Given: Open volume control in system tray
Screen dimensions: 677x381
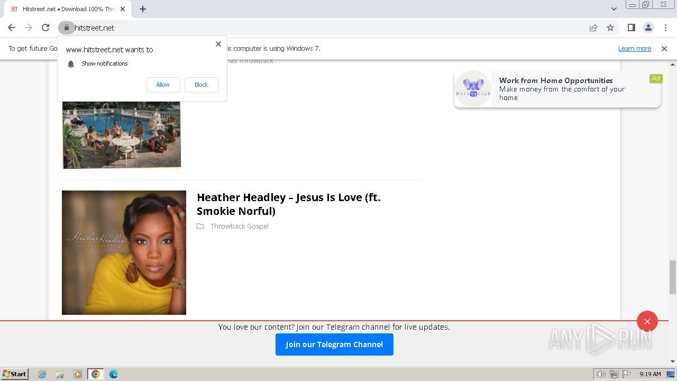Looking at the screenshot, I should pos(601,374).
